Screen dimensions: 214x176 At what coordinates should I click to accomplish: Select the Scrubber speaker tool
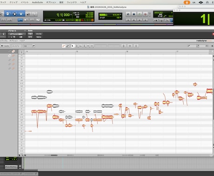[x=28, y=14]
